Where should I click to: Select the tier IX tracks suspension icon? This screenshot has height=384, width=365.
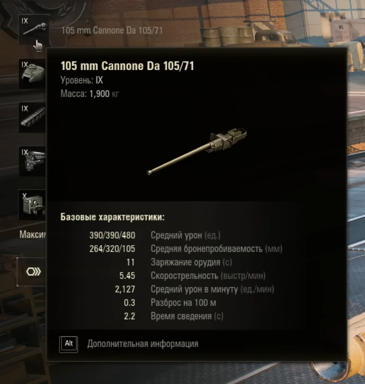coord(32,117)
